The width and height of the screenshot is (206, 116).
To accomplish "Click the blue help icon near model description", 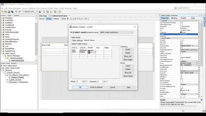I will point(201,100).
